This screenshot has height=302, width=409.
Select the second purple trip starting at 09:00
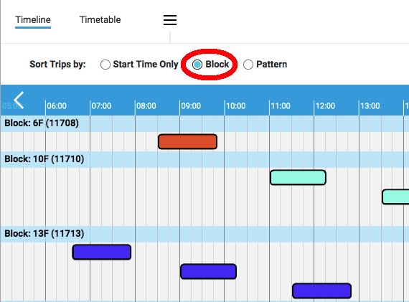208,271
